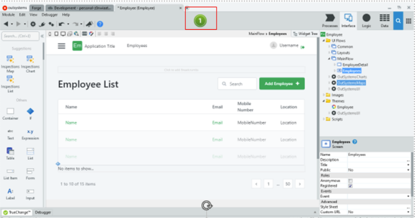Select the Label widget
This screenshot has height=218, width=415.
(x=10, y=194)
